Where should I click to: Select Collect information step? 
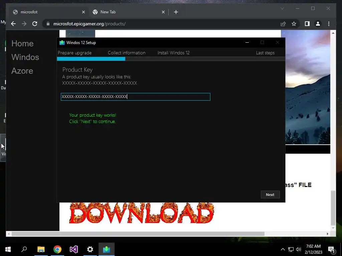point(127,53)
